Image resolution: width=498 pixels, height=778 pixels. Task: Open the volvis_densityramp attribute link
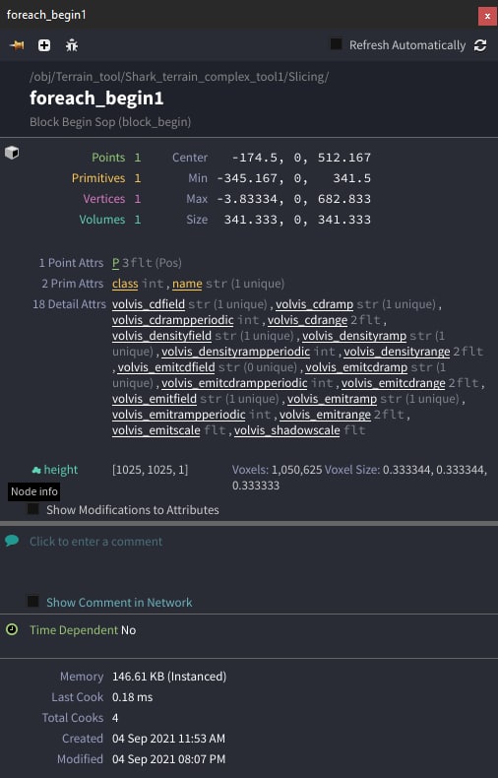[x=354, y=336]
